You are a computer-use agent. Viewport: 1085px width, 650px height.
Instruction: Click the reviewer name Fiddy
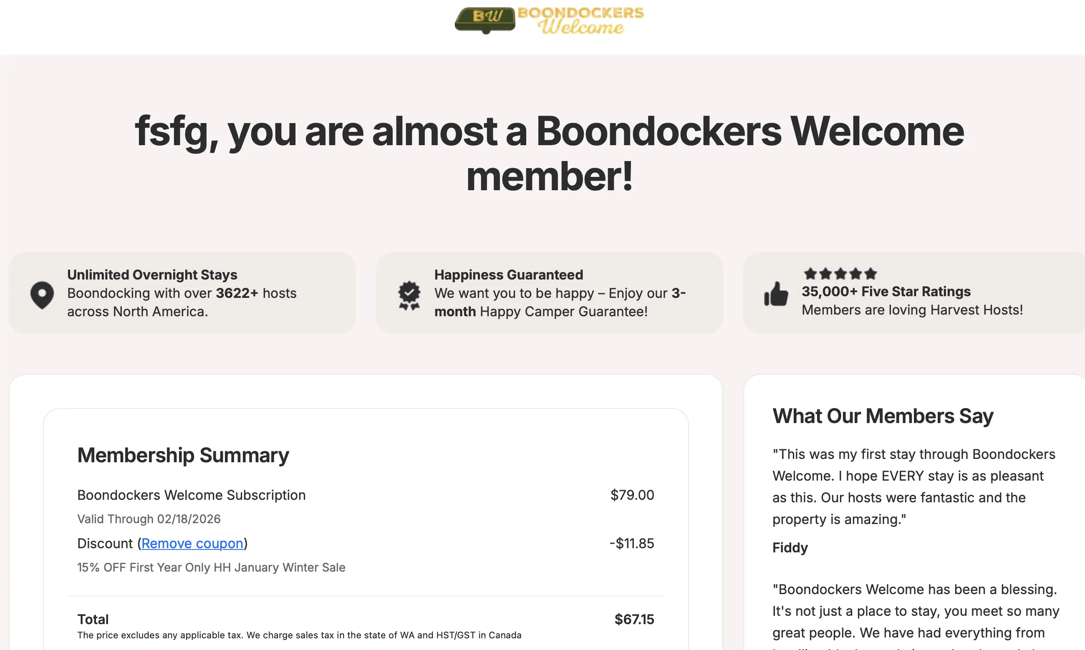(790, 547)
